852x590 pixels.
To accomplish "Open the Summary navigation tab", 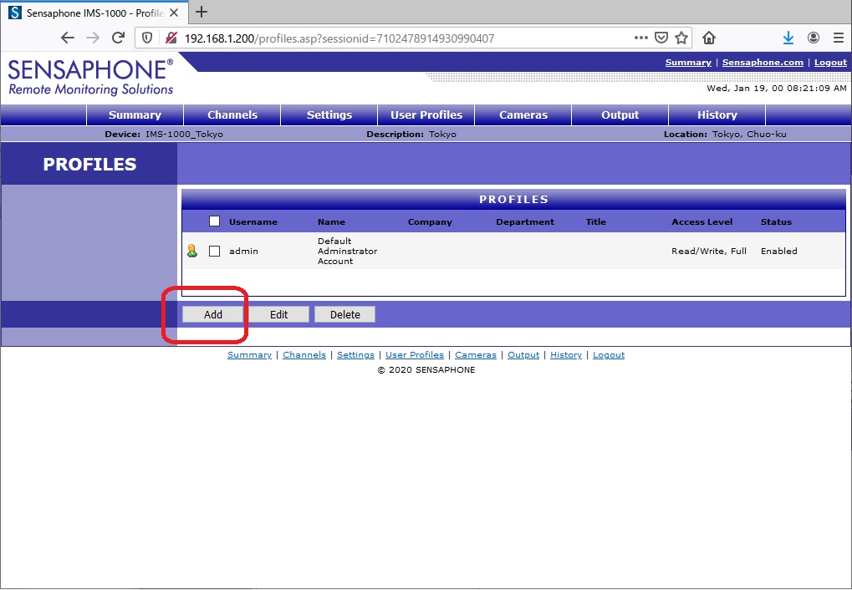I will click(x=135, y=114).
